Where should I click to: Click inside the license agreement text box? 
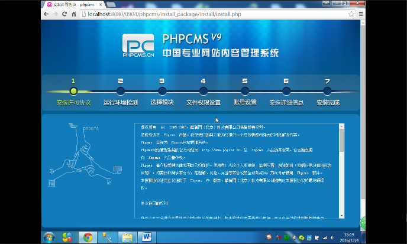(237, 171)
